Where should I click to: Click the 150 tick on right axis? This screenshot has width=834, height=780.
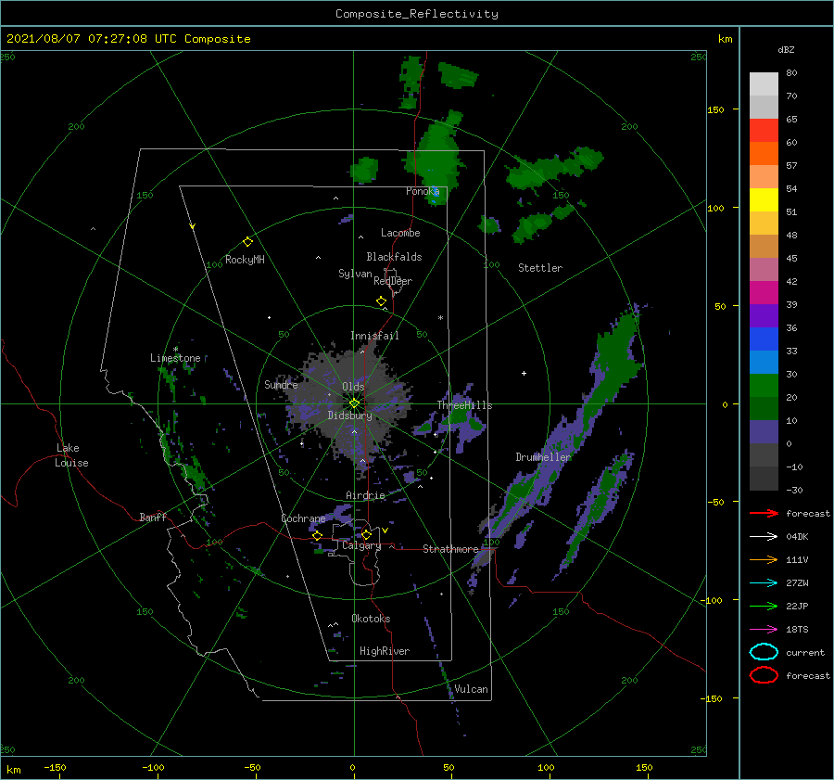[715, 109]
